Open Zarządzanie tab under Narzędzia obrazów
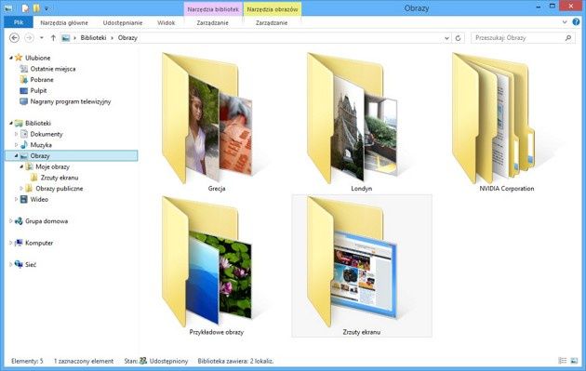 (272, 23)
